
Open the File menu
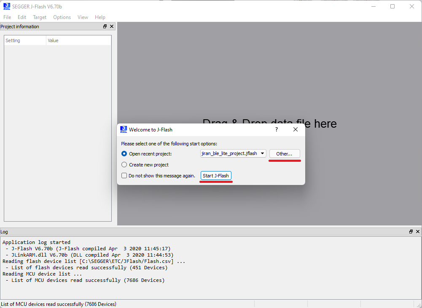[7, 17]
